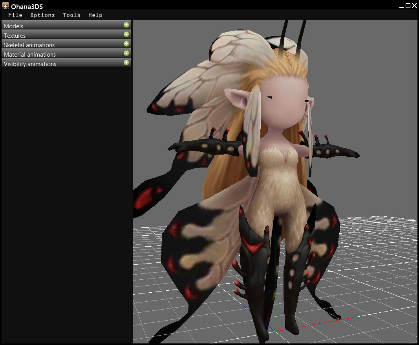The width and height of the screenshot is (419, 345).
Task: Open the Help menu
Action: coord(95,15)
